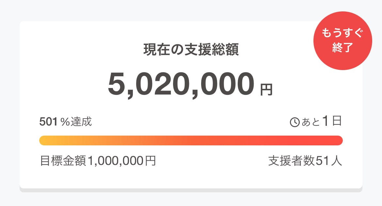Click the clock icon beside remaining days
Viewport: 382px width, 206px height.
[x=294, y=123]
